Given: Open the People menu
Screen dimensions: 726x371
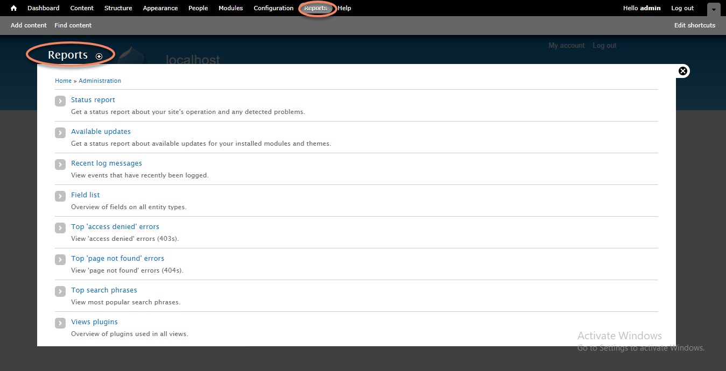Looking at the screenshot, I should pos(198,8).
